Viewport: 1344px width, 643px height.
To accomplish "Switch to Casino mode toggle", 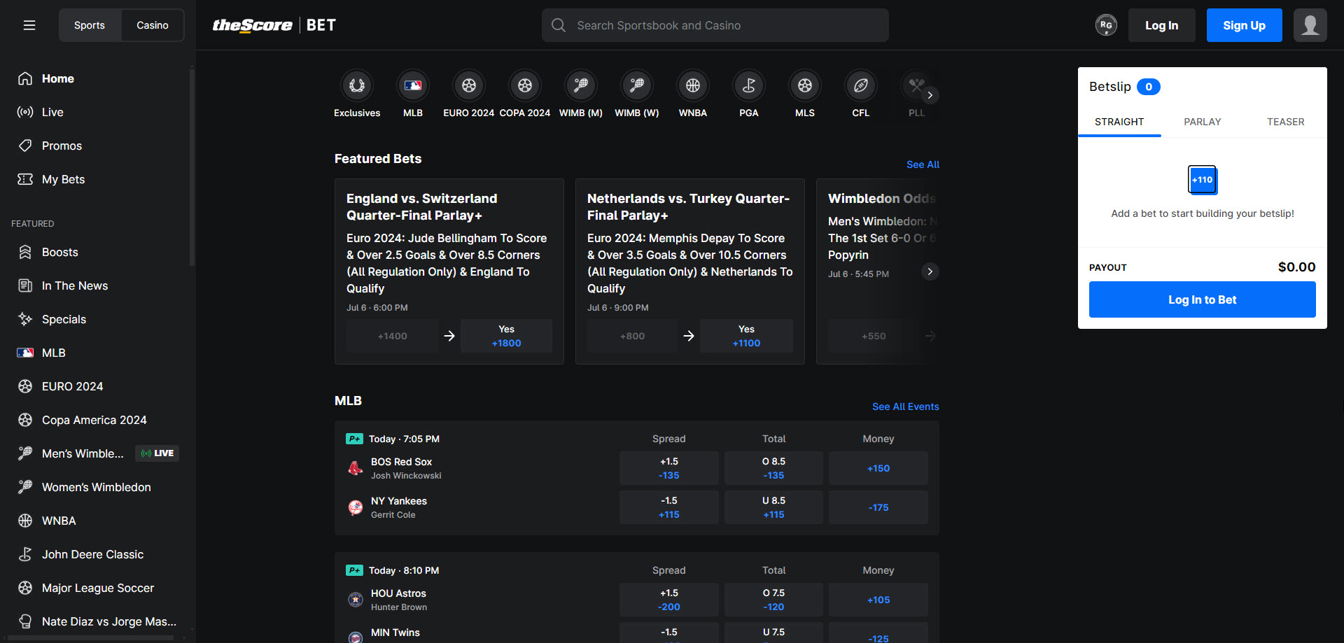I will [x=153, y=25].
